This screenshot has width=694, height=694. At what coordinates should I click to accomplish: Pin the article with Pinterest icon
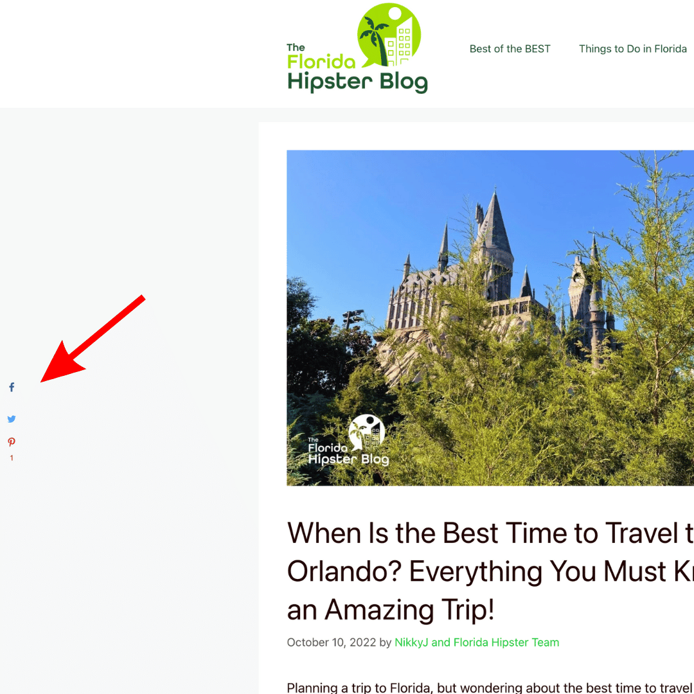(12, 441)
